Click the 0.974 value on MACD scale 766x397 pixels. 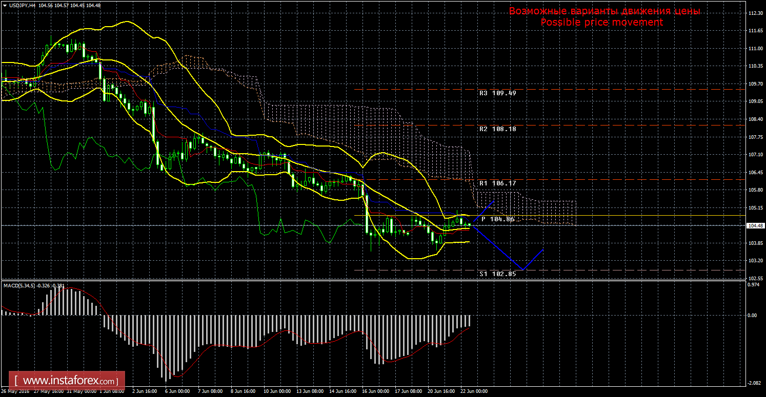[x=753, y=285]
